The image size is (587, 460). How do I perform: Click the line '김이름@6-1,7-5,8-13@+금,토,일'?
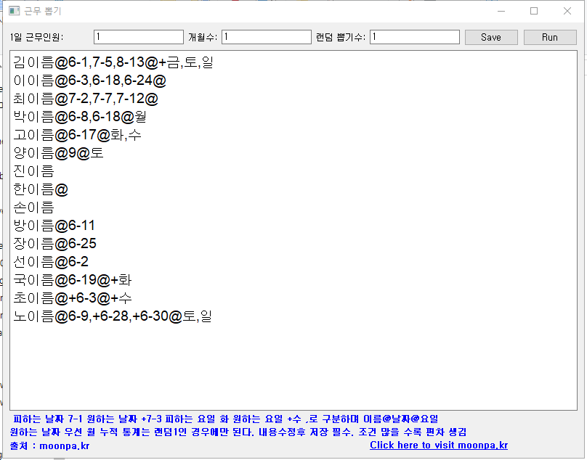point(113,62)
